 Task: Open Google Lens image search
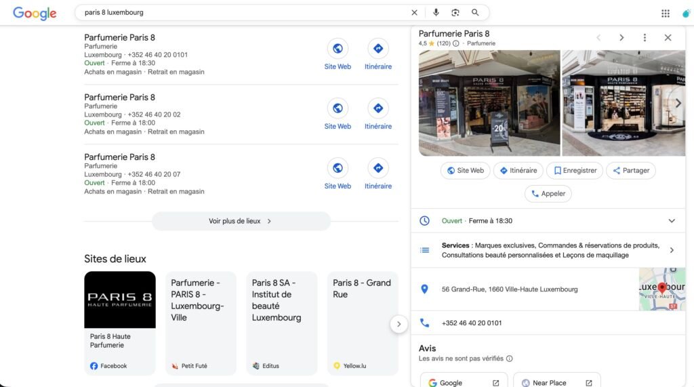pyautogui.click(x=455, y=13)
